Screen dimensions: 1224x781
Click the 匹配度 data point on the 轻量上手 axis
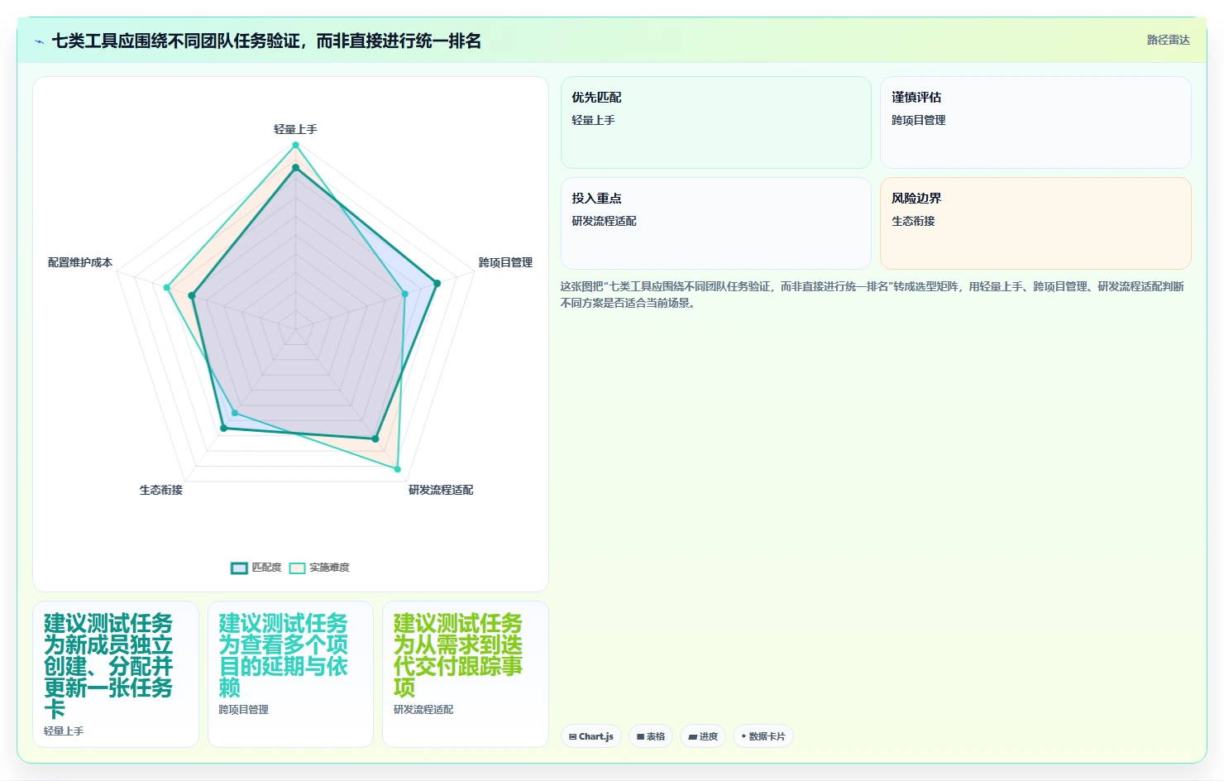[x=295, y=167]
